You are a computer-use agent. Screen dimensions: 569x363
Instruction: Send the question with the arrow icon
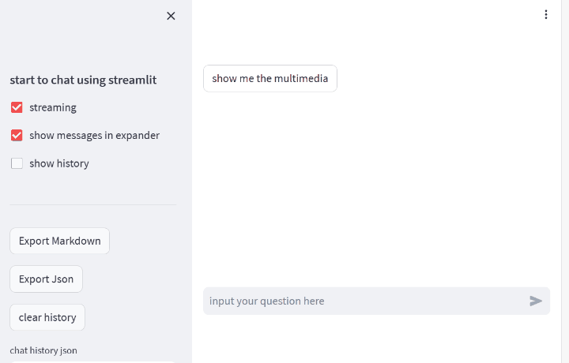coord(536,301)
